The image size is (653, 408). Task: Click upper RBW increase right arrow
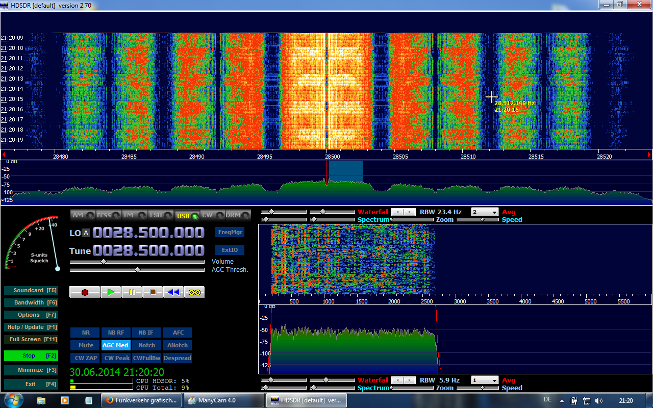410,212
